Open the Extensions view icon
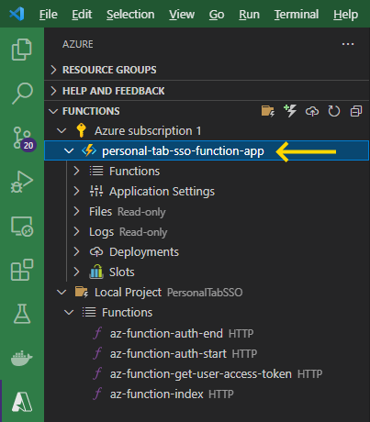The image size is (370, 422). point(22,270)
